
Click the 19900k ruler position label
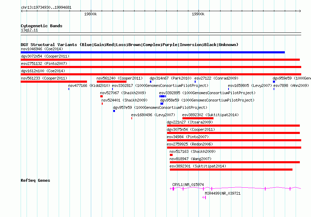(198, 14)
